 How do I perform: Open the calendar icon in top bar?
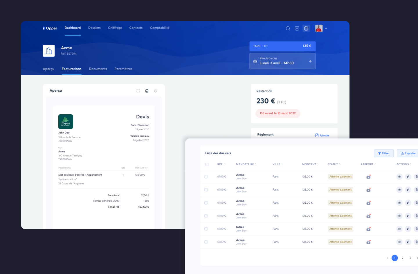306,29
